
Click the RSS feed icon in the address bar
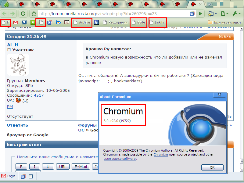click(192, 14)
